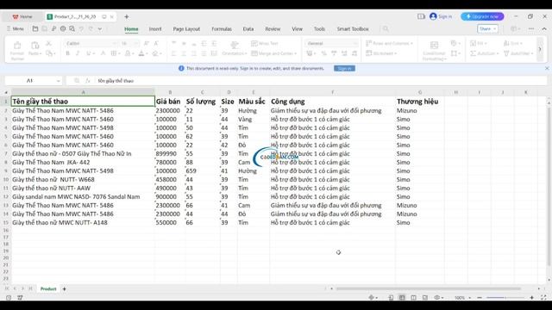Open a new tab with plus icon
This screenshot has width=552, height=310.
pyautogui.click(x=127, y=16)
